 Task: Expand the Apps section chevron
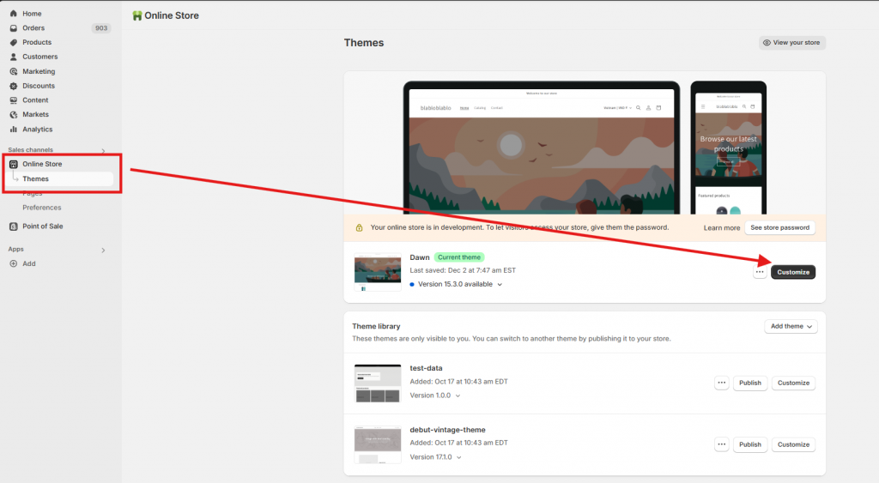click(103, 250)
